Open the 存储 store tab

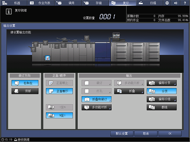click(95, 3)
